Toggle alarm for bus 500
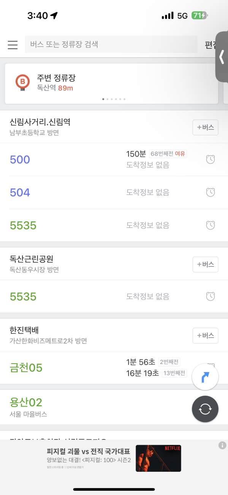 pos(211,160)
